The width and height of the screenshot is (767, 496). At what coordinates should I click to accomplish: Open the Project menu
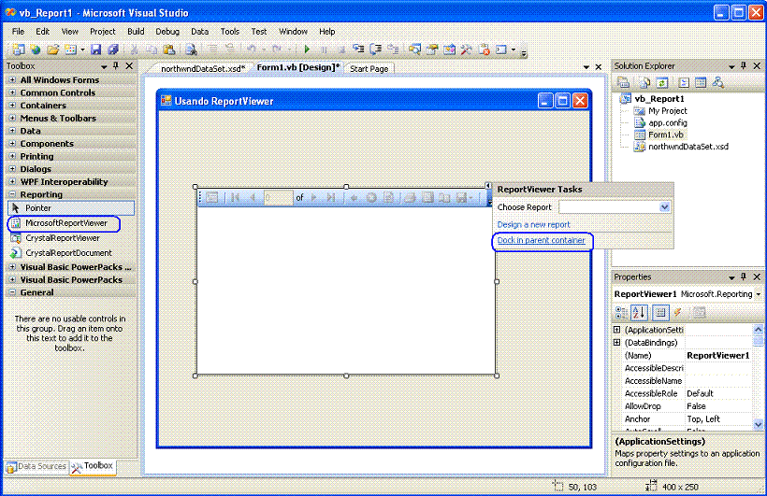[x=102, y=31]
